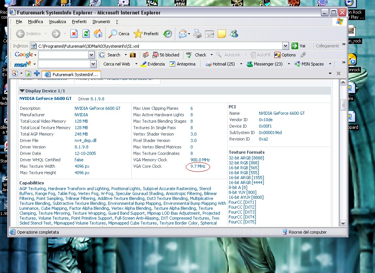This screenshot has width=375, height=273.
Task: Open the tab list dropdown arrow
Action: 330,73
